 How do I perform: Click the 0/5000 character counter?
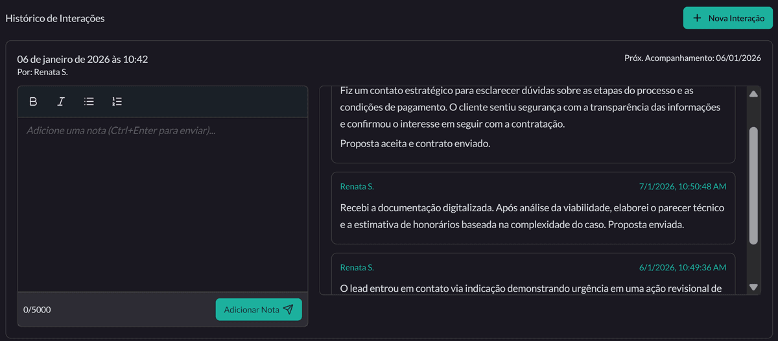(37, 310)
